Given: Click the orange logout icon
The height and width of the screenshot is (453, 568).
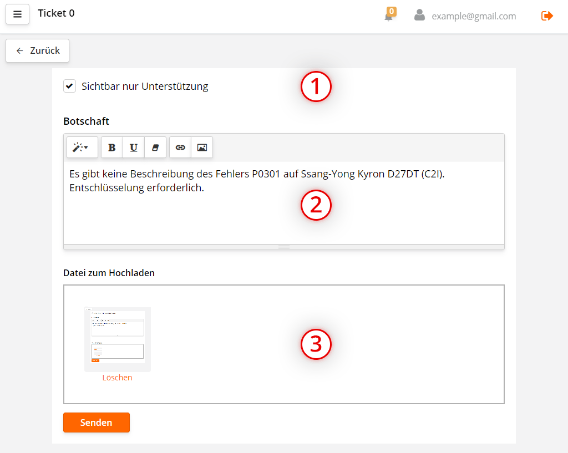Looking at the screenshot, I should pos(547,16).
